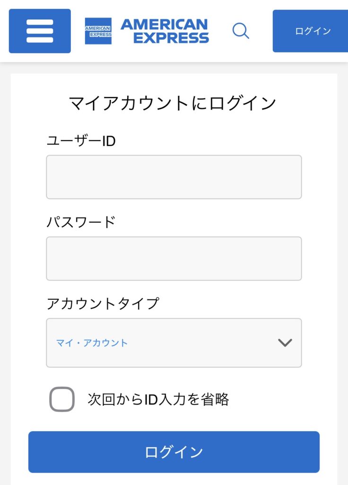Click the down chevron in アカウントタイプ
Image resolution: width=348 pixels, height=485 pixels.
coord(285,342)
